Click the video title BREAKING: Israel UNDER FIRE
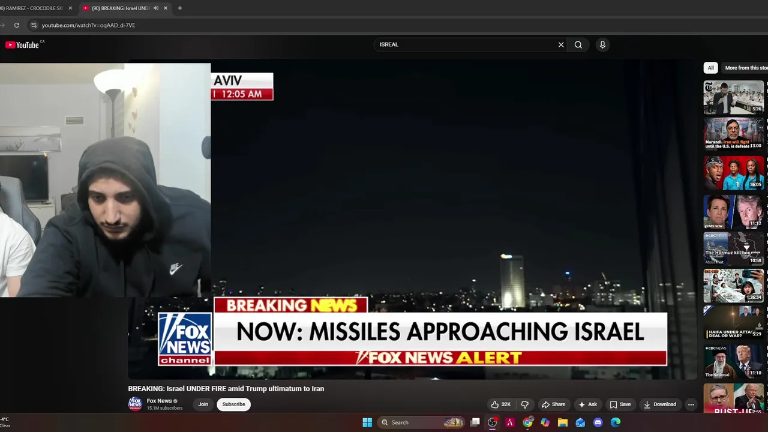Viewport: 768px width, 432px height. [x=226, y=389]
